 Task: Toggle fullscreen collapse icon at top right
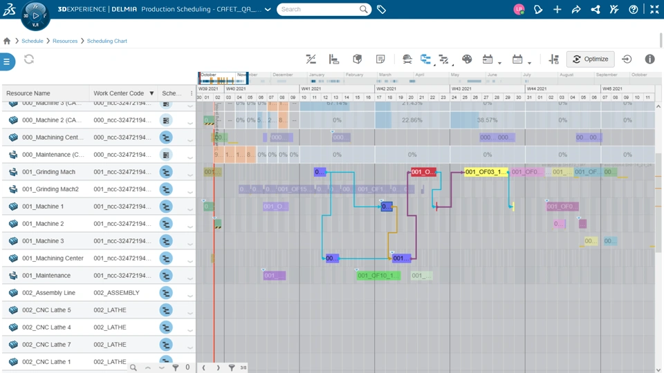(x=654, y=9)
